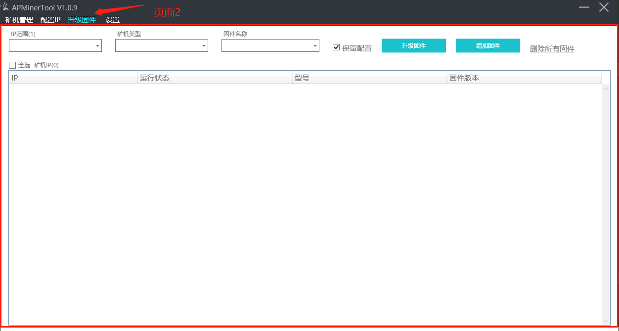Open the 设置 menu
Screen dimensions: 619x331
click(112, 20)
